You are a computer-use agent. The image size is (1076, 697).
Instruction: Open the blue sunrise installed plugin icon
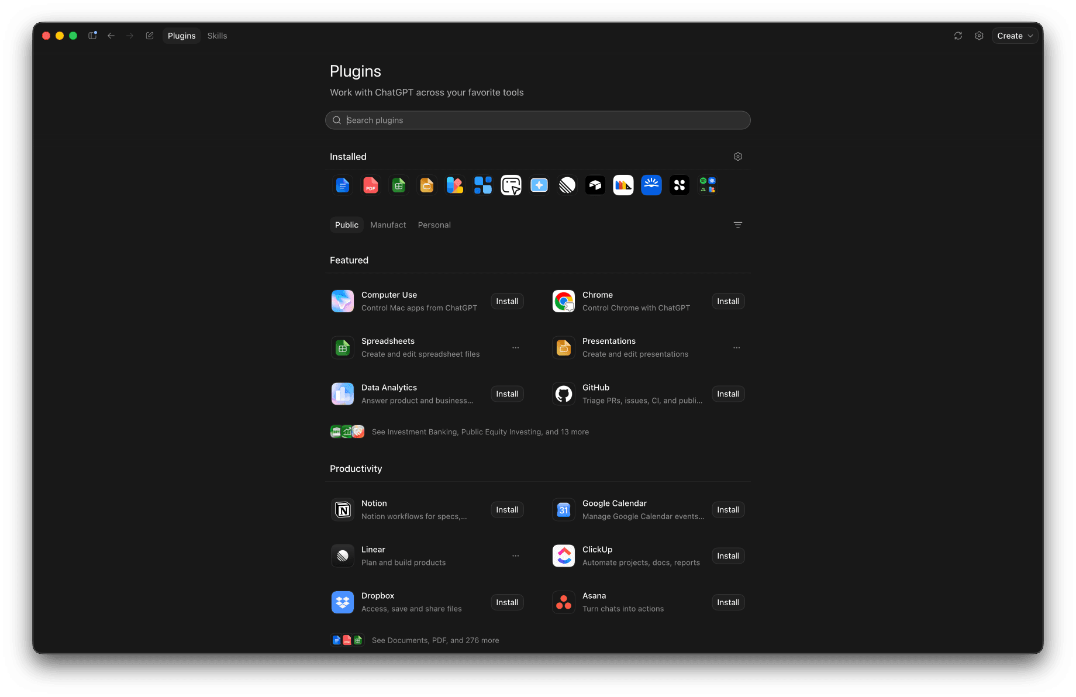tap(651, 185)
